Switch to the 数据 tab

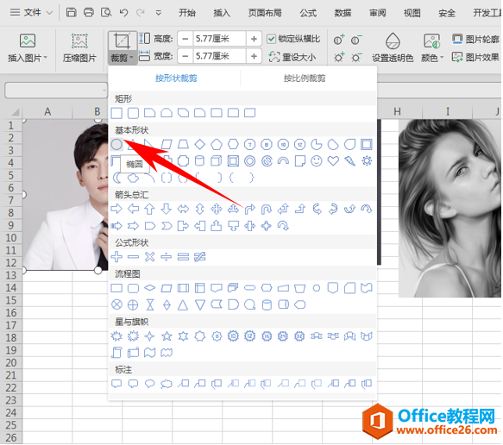coord(343,13)
